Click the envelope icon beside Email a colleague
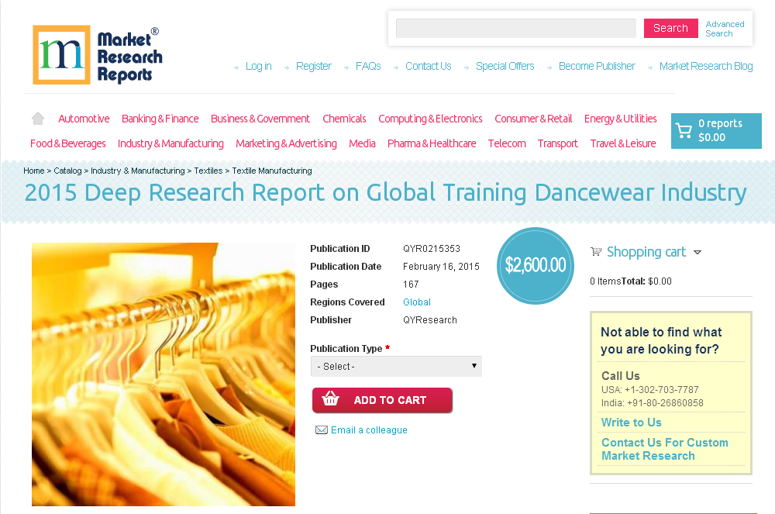 click(x=322, y=429)
